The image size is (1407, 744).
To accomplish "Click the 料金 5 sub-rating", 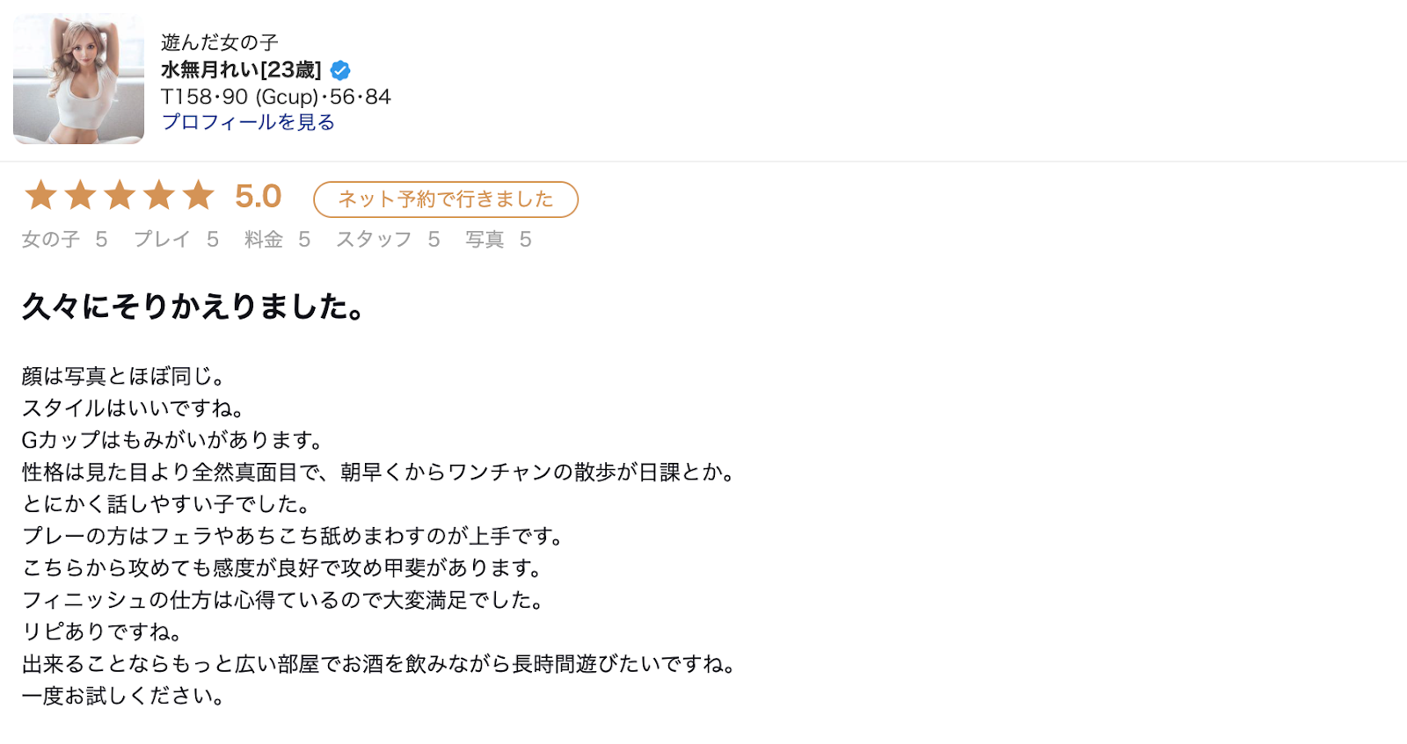I will [x=278, y=240].
